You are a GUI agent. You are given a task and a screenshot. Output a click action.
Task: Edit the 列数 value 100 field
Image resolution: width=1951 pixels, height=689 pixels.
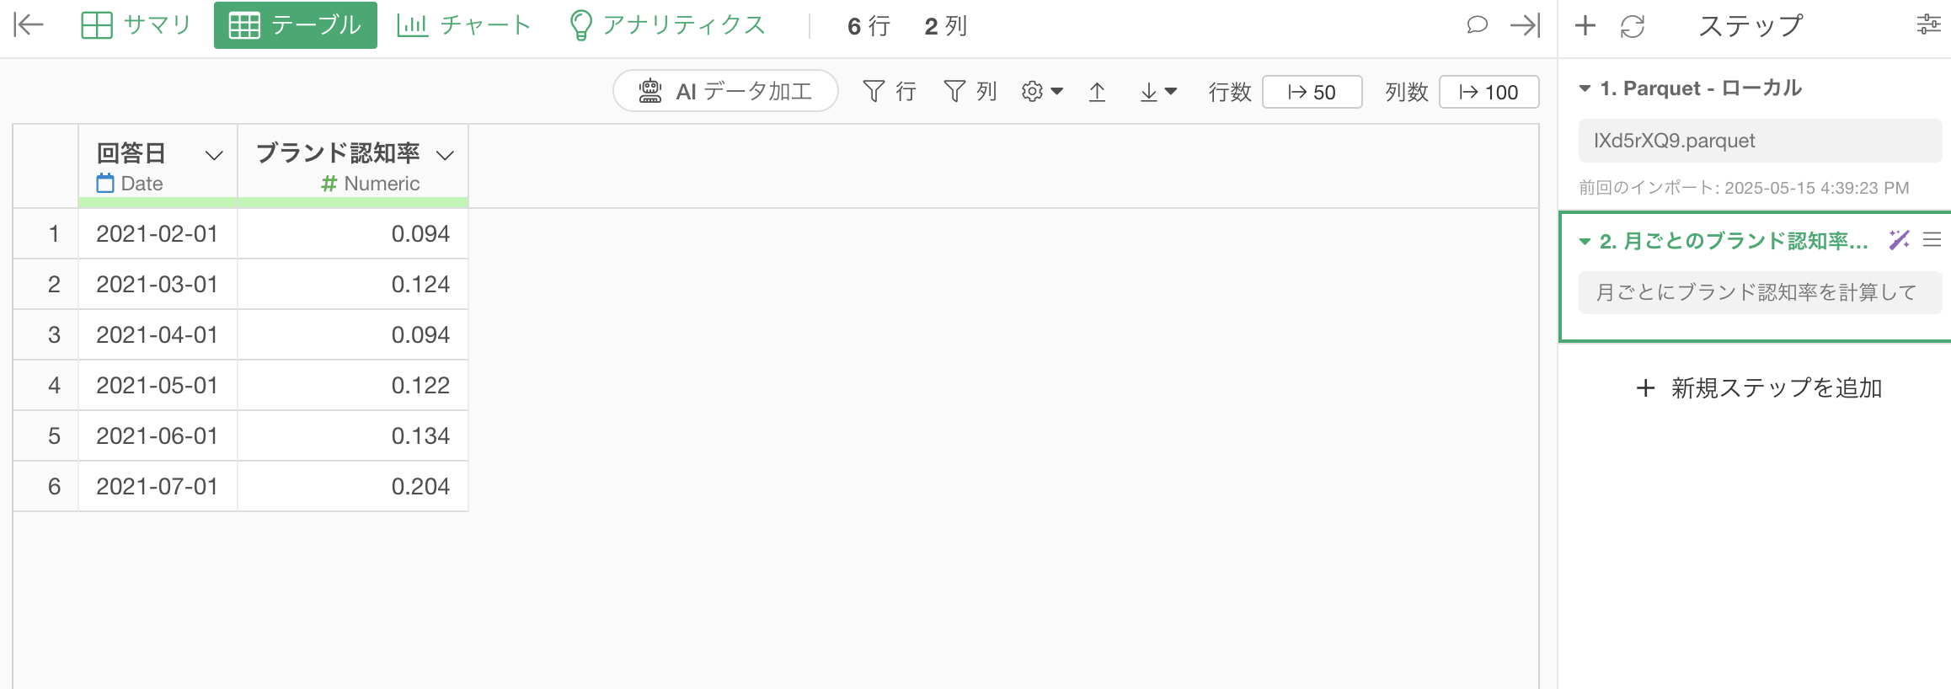(x=1489, y=92)
